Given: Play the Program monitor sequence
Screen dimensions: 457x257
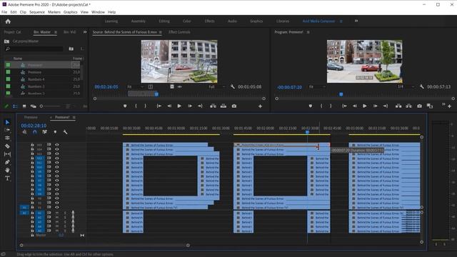Looking at the screenshot, I should click(x=365, y=106).
